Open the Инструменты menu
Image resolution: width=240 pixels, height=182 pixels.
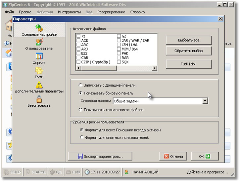click(x=69, y=12)
